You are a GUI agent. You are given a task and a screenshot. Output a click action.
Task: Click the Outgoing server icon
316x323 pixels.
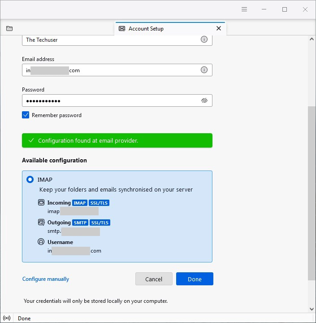click(41, 222)
